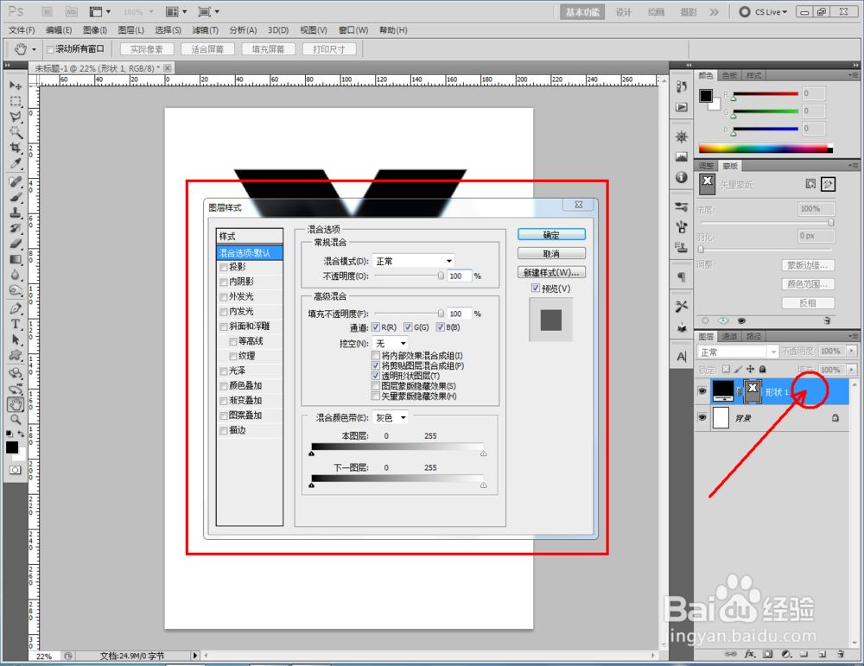
Task: Switch to the 通道 tab
Action: tap(729, 337)
